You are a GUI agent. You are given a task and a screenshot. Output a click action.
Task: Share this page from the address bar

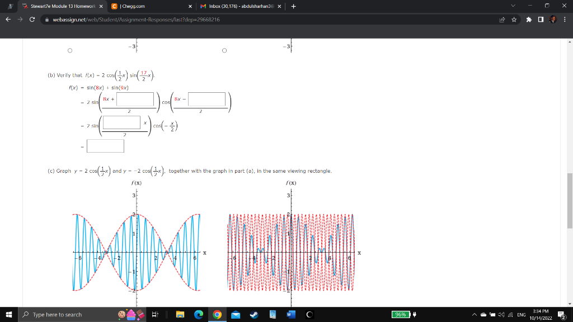(x=502, y=20)
